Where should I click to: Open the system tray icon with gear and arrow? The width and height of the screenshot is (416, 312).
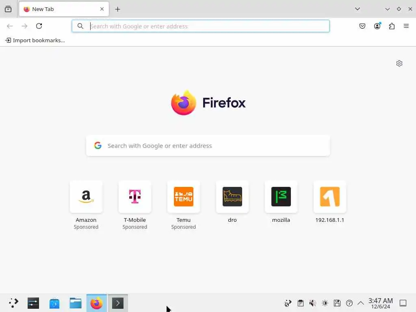(288, 303)
